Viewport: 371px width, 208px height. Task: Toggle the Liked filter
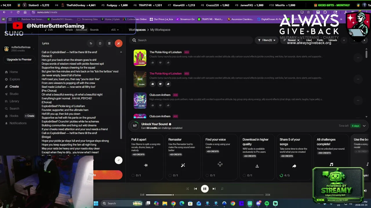(309, 40)
